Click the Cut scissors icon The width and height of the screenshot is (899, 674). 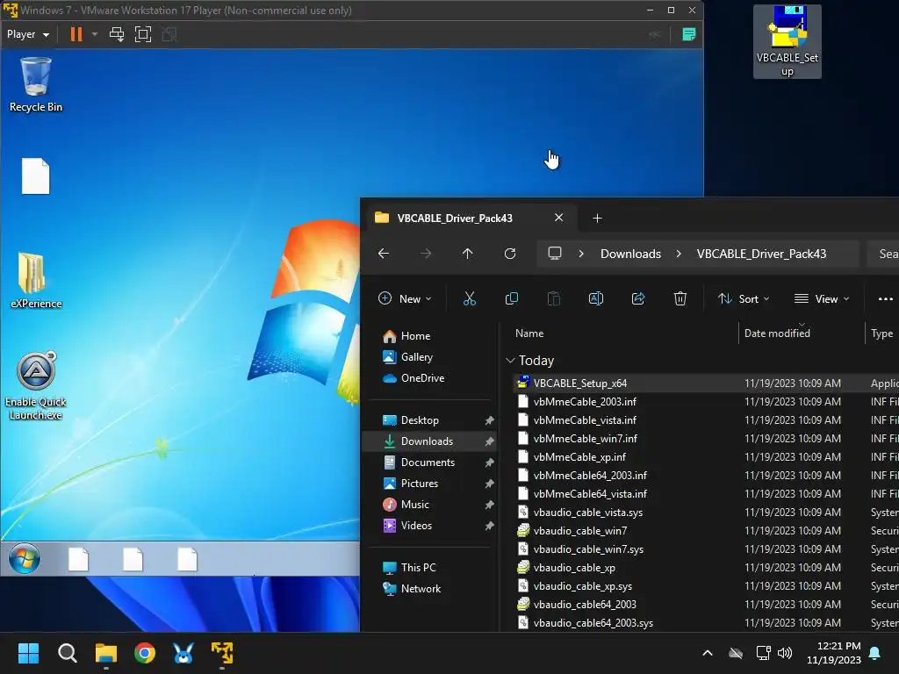tap(470, 298)
